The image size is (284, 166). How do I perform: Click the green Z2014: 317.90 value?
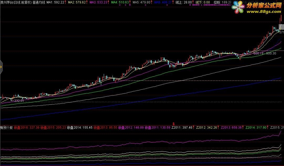click(x=256, y=128)
